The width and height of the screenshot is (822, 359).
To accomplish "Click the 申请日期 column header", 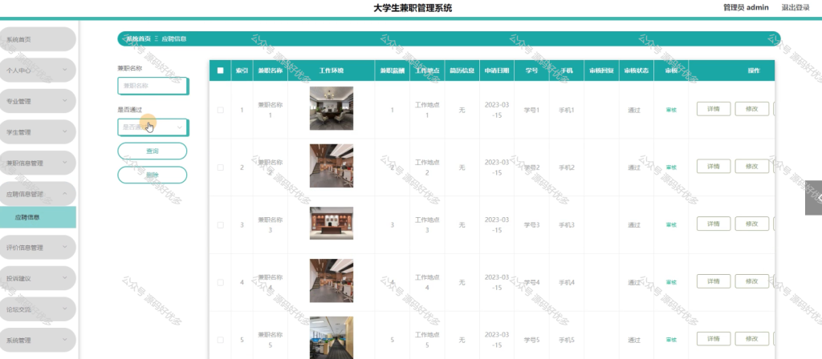I will 496,71.
